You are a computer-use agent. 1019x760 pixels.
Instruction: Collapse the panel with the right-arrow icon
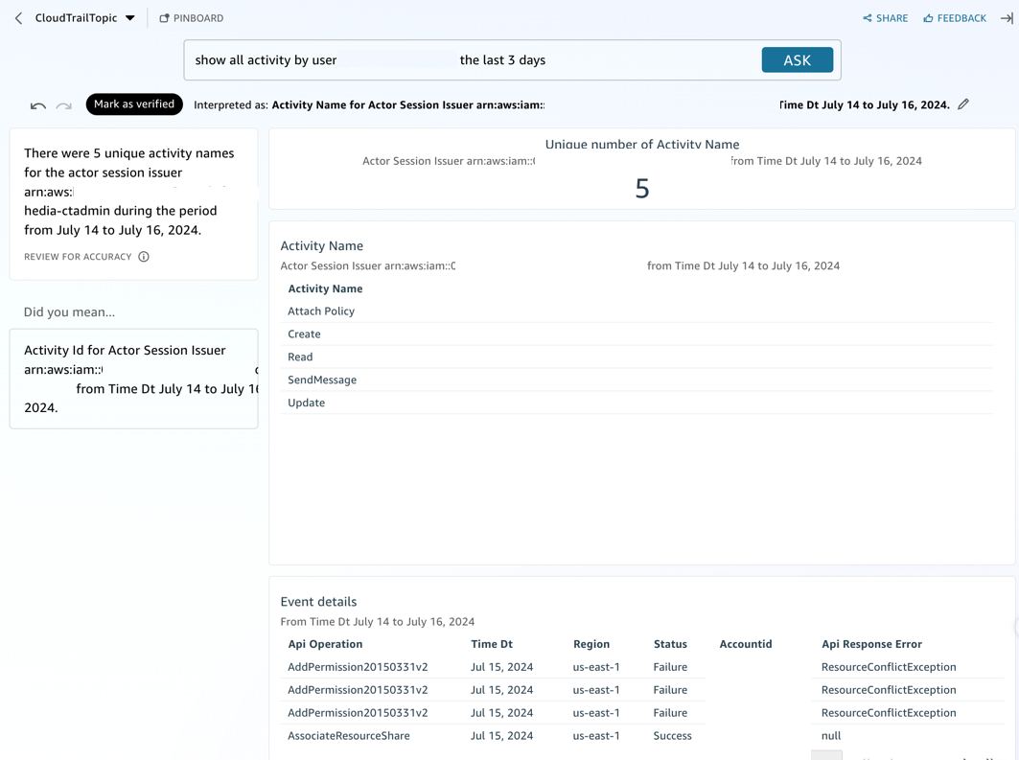(1007, 17)
